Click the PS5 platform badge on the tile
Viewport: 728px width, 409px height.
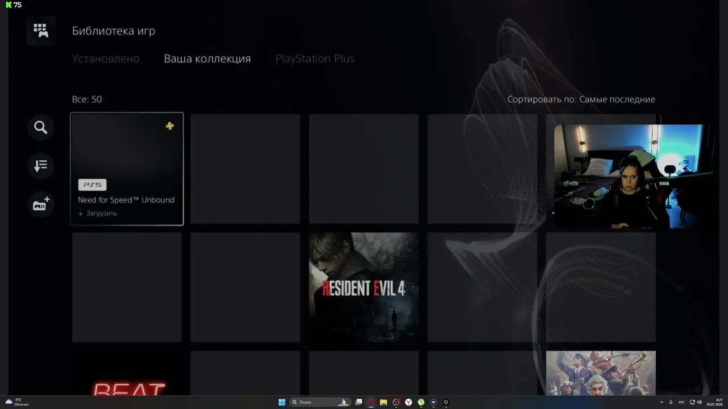point(92,185)
